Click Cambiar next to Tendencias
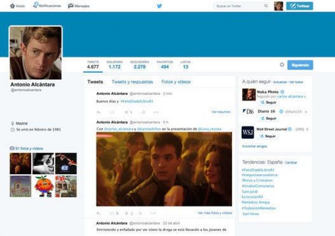The image size is (335, 236). click(291, 163)
